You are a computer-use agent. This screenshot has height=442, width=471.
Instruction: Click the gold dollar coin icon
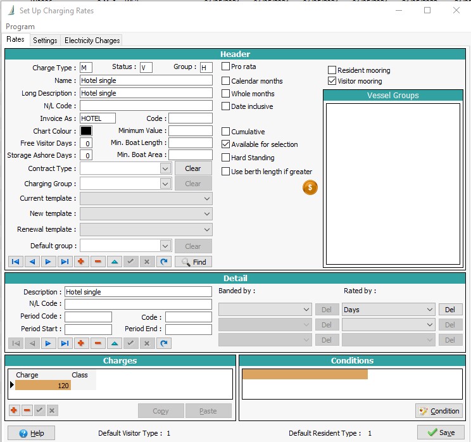310,187
